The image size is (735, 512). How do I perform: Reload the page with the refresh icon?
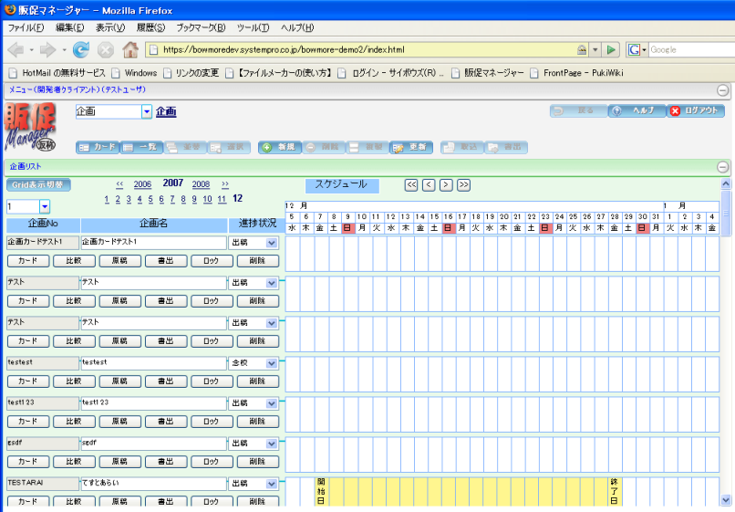pos(81,49)
